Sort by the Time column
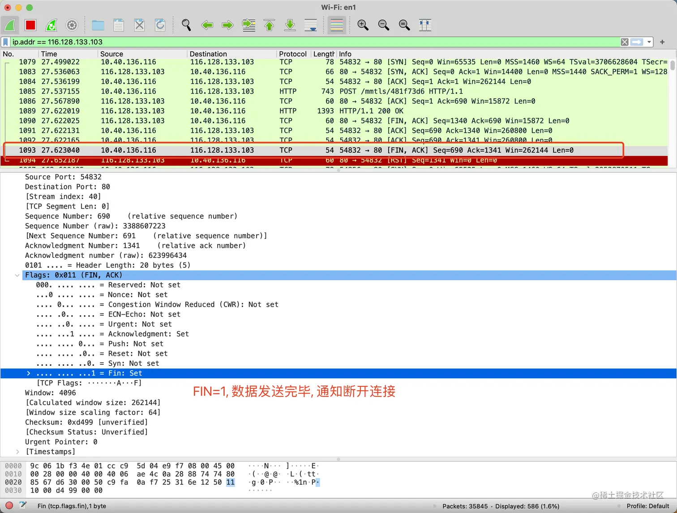Viewport: 677px width, 513px height. click(68, 54)
